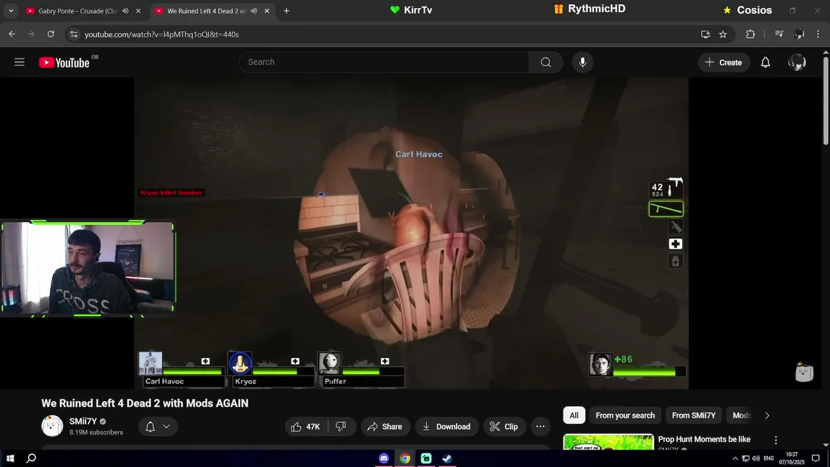
Task: Open SMii7Y channel name link
Action: pos(83,422)
